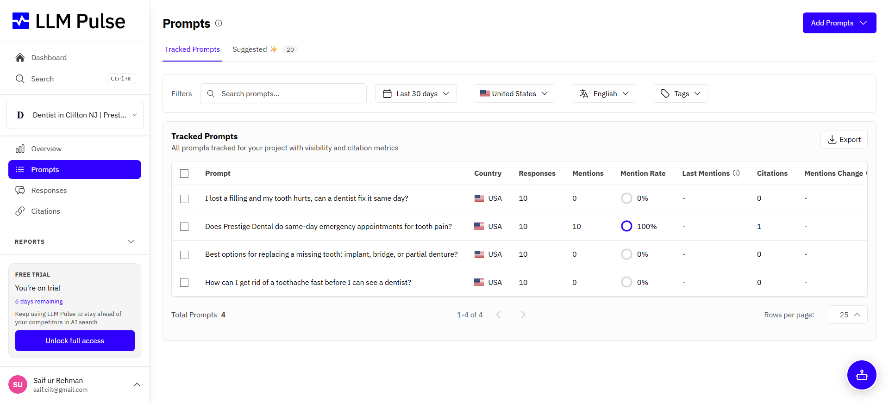Switch to the Tracked Prompts tab
This screenshot has height=402, width=889.
[x=192, y=49]
